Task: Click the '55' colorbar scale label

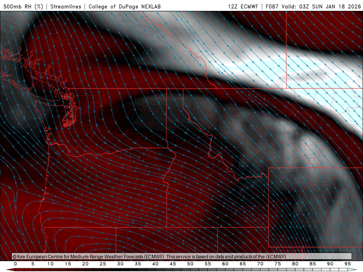Action: 208,264
